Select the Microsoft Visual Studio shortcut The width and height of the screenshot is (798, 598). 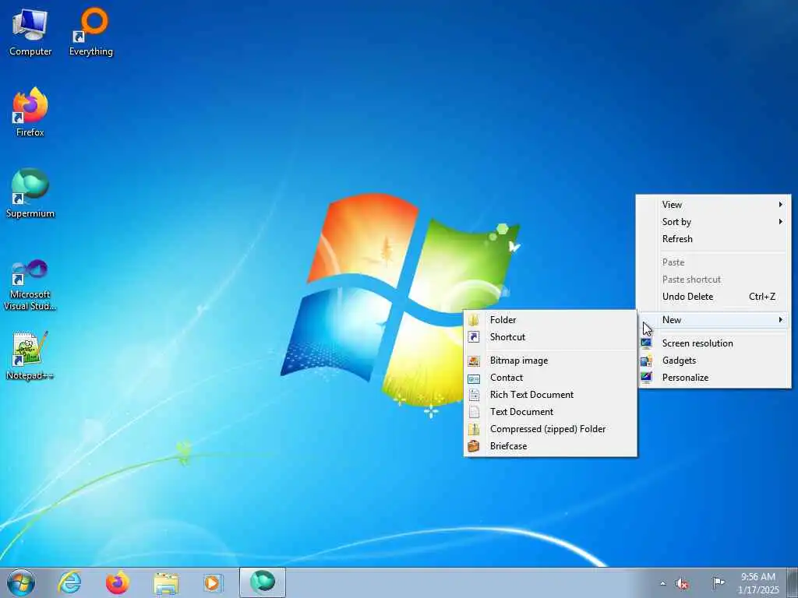tap(30, 285)
